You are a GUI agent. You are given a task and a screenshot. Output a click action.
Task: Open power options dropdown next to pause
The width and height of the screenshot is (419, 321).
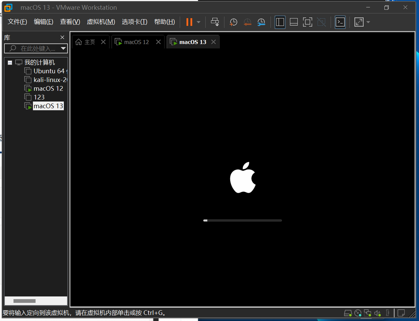(199, 22)
